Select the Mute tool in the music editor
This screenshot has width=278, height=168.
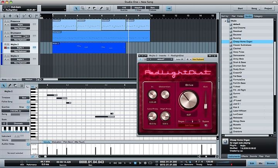point(22,86)
